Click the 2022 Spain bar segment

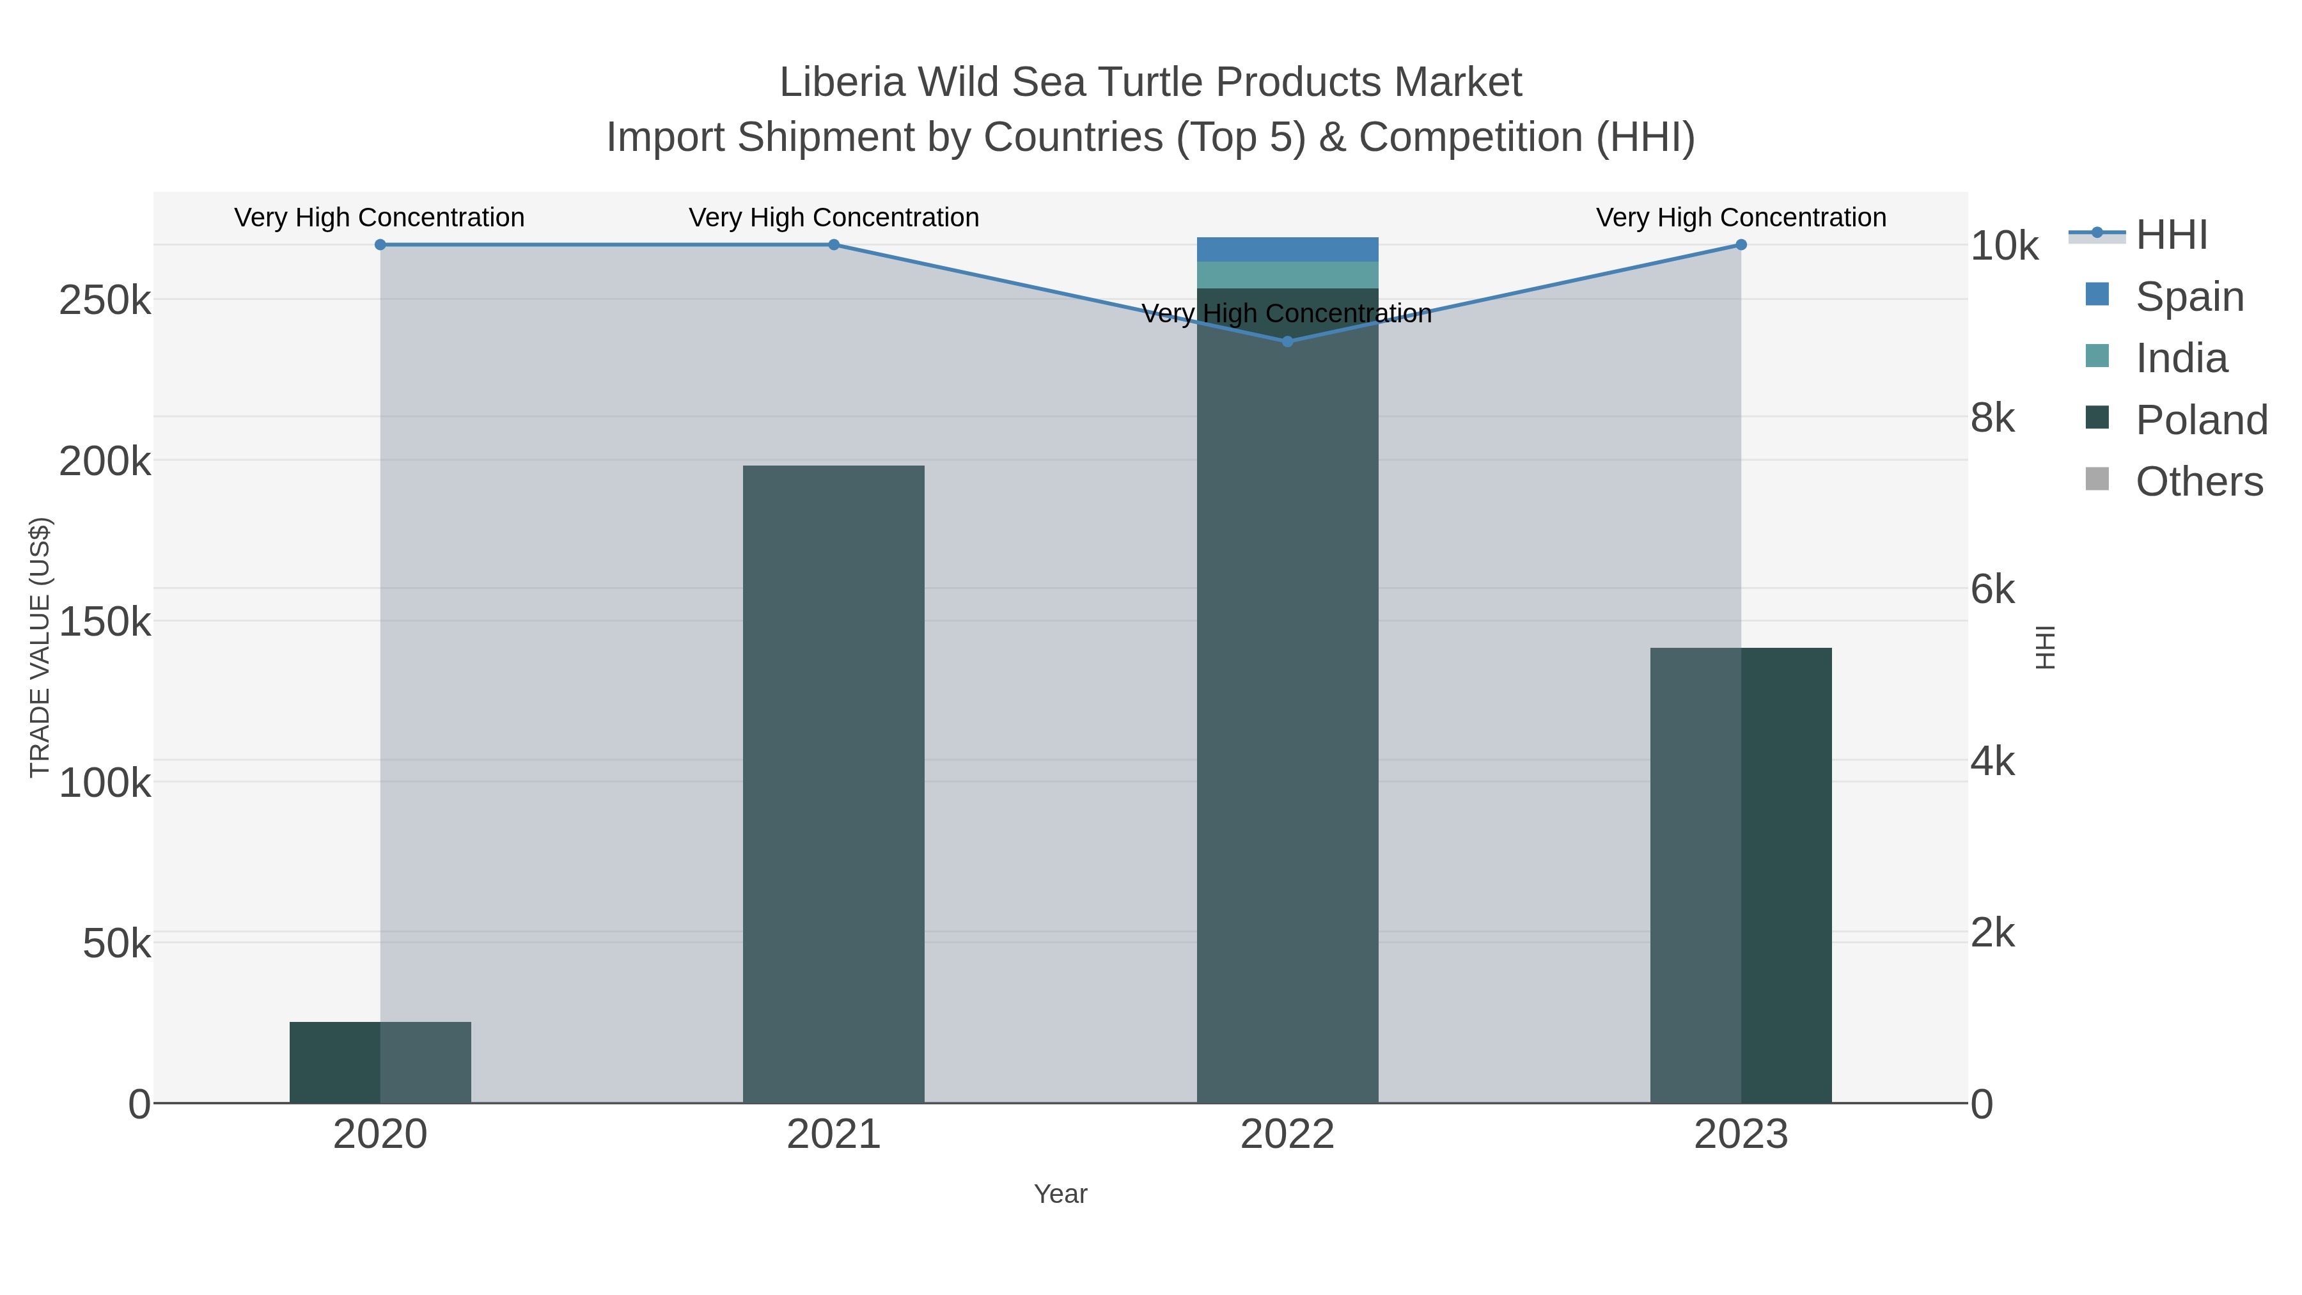point(1288,249)
